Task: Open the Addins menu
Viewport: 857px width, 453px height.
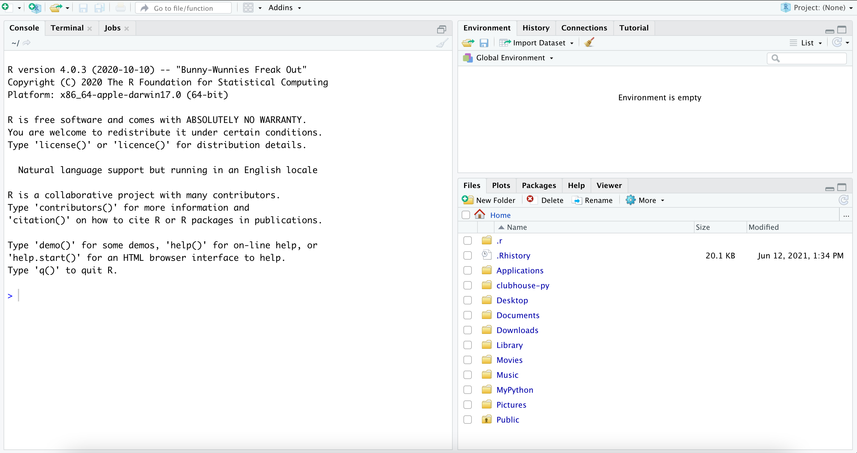Action: point(285,7)
